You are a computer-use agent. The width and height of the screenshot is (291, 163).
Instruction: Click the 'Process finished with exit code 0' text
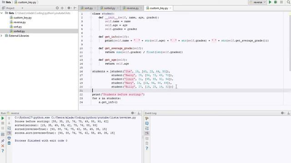click(x=41, y=141)
